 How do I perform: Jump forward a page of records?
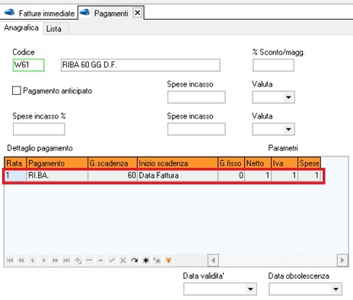pyautogui.click(x=55, y=261)
